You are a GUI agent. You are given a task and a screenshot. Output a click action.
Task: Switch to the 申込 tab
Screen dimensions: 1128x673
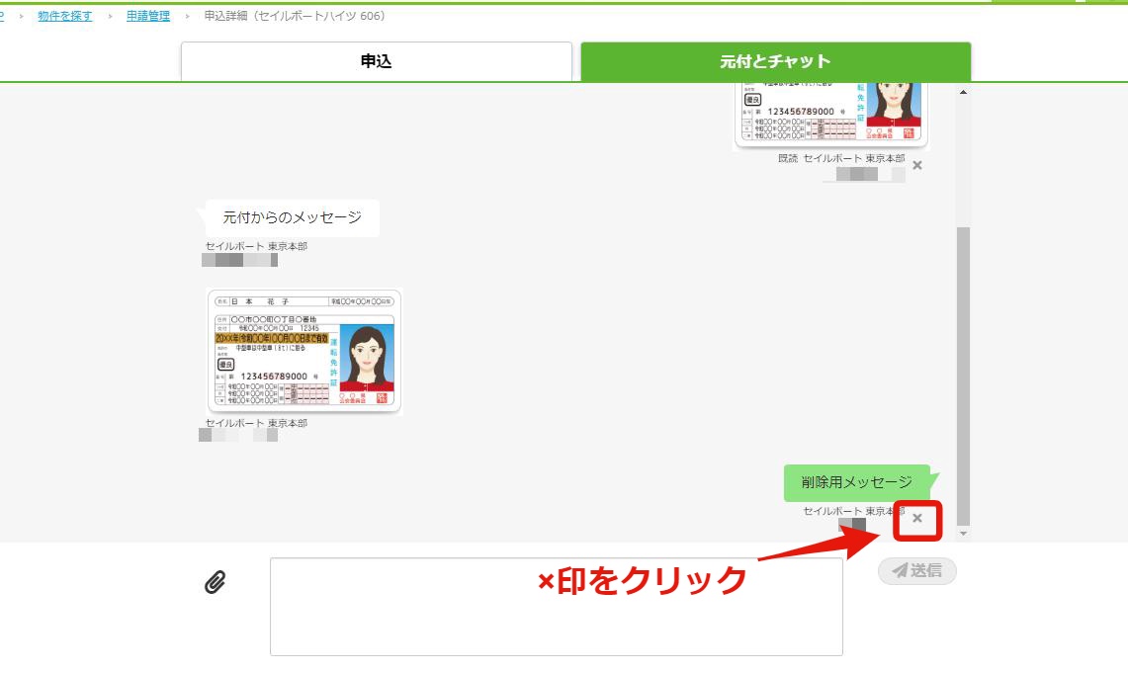377,62
